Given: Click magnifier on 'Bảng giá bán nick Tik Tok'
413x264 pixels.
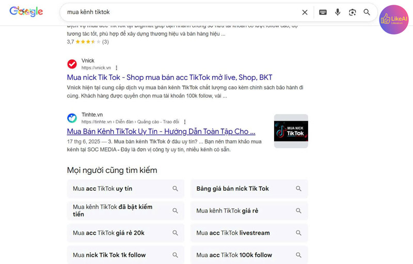Looking at the screenshot, I should (298, 189).
